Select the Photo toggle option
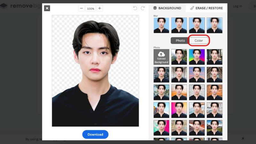 (180, 41)
